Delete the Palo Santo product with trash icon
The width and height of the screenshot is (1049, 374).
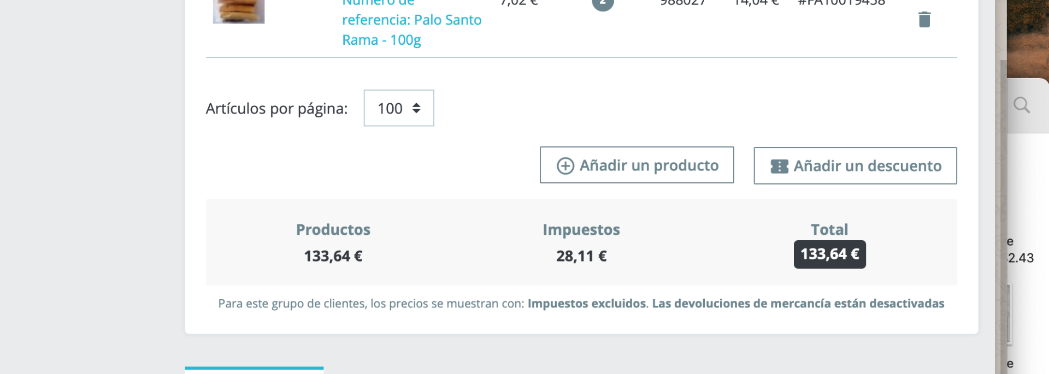(x=924, y=20)
